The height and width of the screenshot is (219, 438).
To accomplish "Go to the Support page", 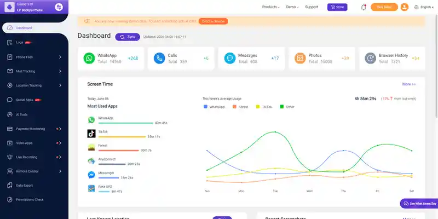I will pyautogui.click(x=312, y=7).
